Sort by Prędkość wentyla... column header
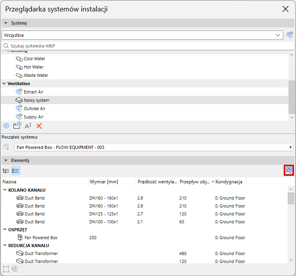 click(157, 182)
